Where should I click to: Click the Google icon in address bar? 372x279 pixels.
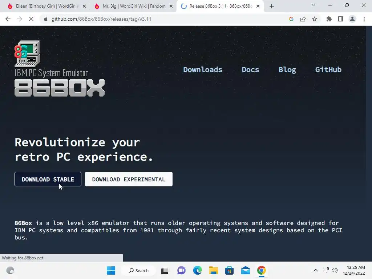pyautogui.click(x=291, y=19)
